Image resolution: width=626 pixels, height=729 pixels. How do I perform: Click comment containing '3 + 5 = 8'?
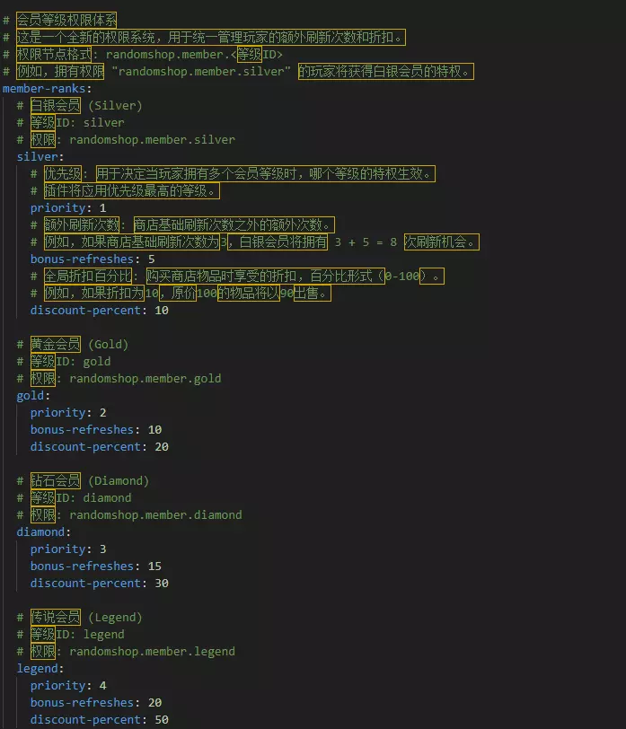(255, 242)
